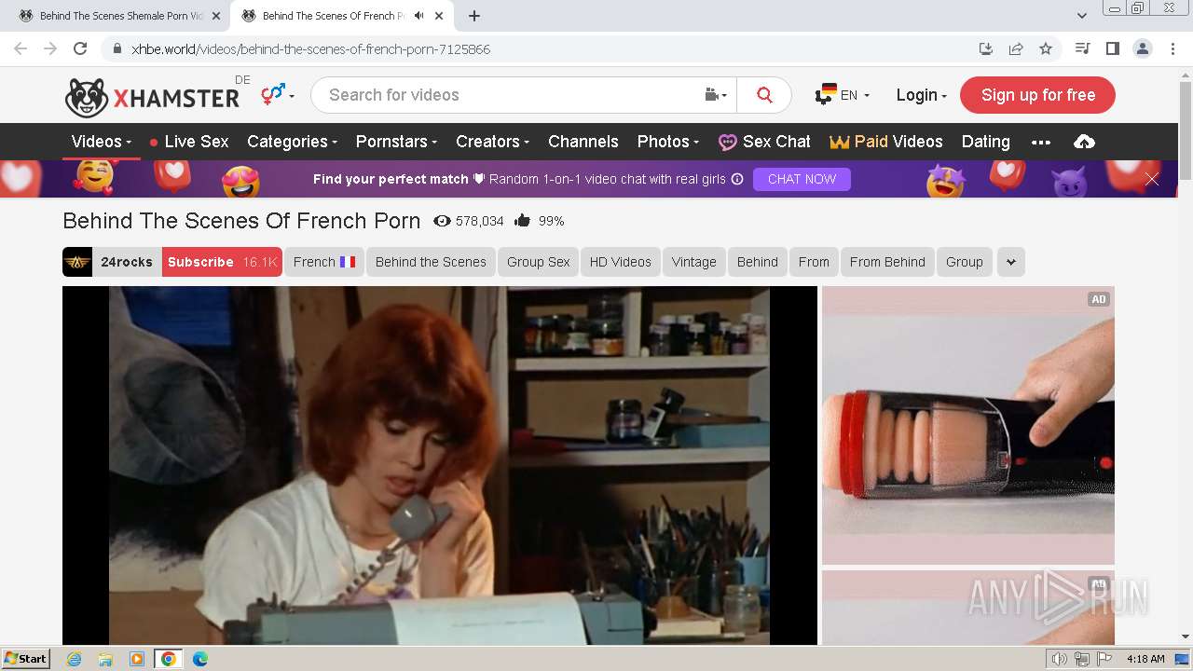Open the EN language dropdown
This screenshot has width=1193, height=671.
[x=843, y=95]
